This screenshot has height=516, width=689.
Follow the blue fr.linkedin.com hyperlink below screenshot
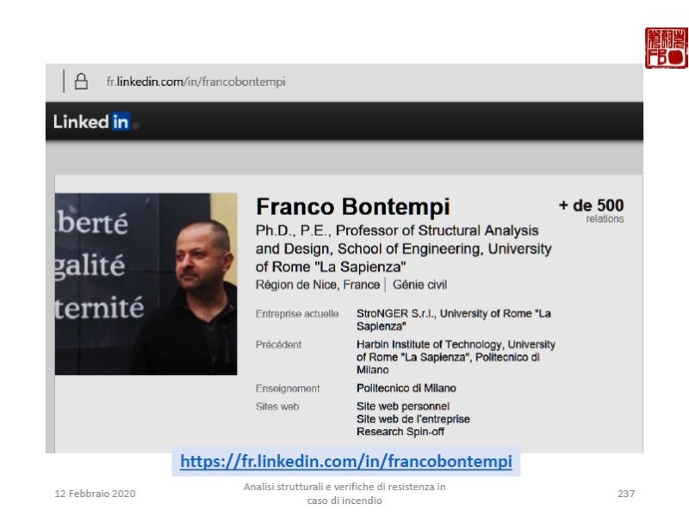pyautogui.click(x=346, y=462)
